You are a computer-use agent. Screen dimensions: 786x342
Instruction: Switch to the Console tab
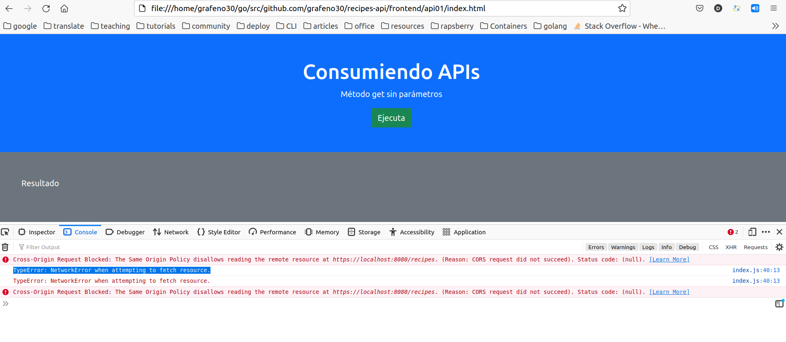point(80,232)
